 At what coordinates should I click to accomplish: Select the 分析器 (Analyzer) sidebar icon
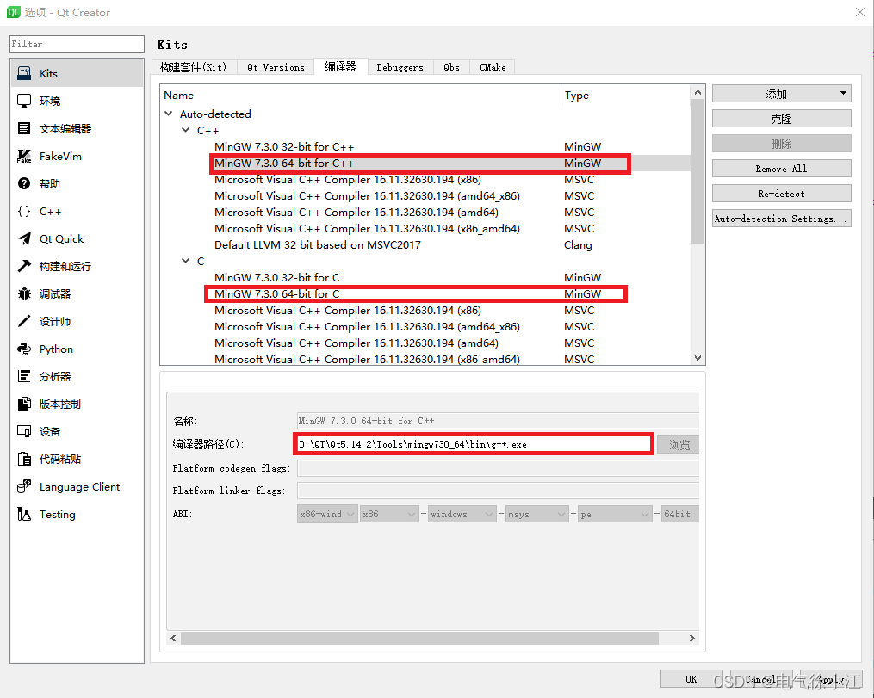click(51, 376)
